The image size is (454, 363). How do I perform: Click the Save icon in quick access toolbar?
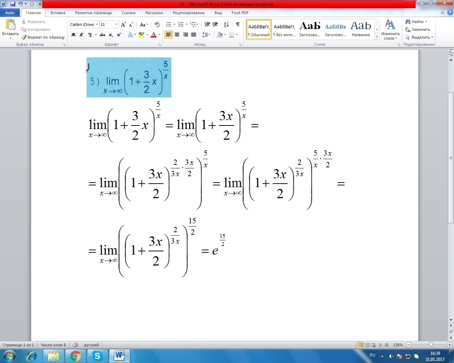pos(13,4)
